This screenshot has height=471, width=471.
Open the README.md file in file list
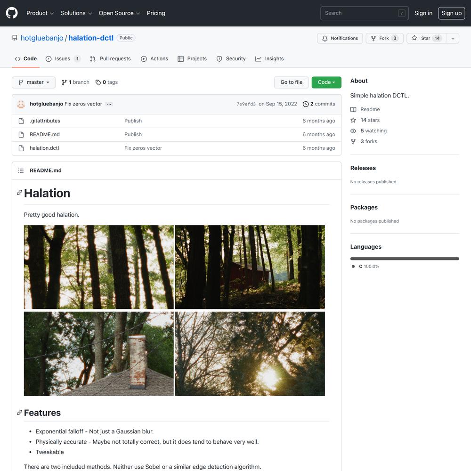[x=45, y=135]
